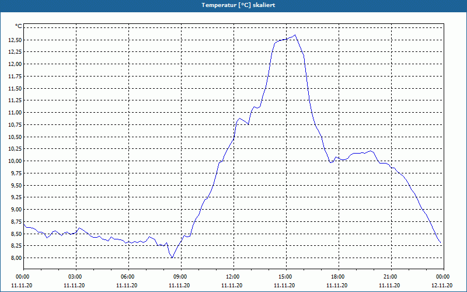Image resolution: width=467 pixels, height=292 pixels.
Task: Pick the 8,25 y-axis label
Action: point(16,245)
